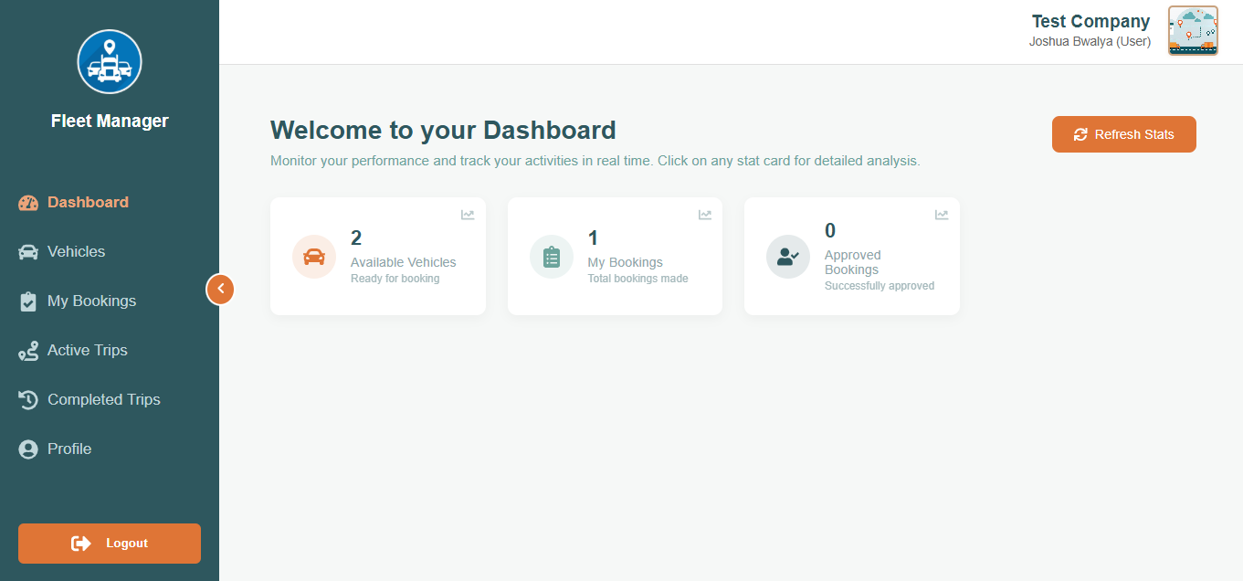Open My Bookings via its bookmark icon
Screen dimensions: 1243x581
click(26, 301)
